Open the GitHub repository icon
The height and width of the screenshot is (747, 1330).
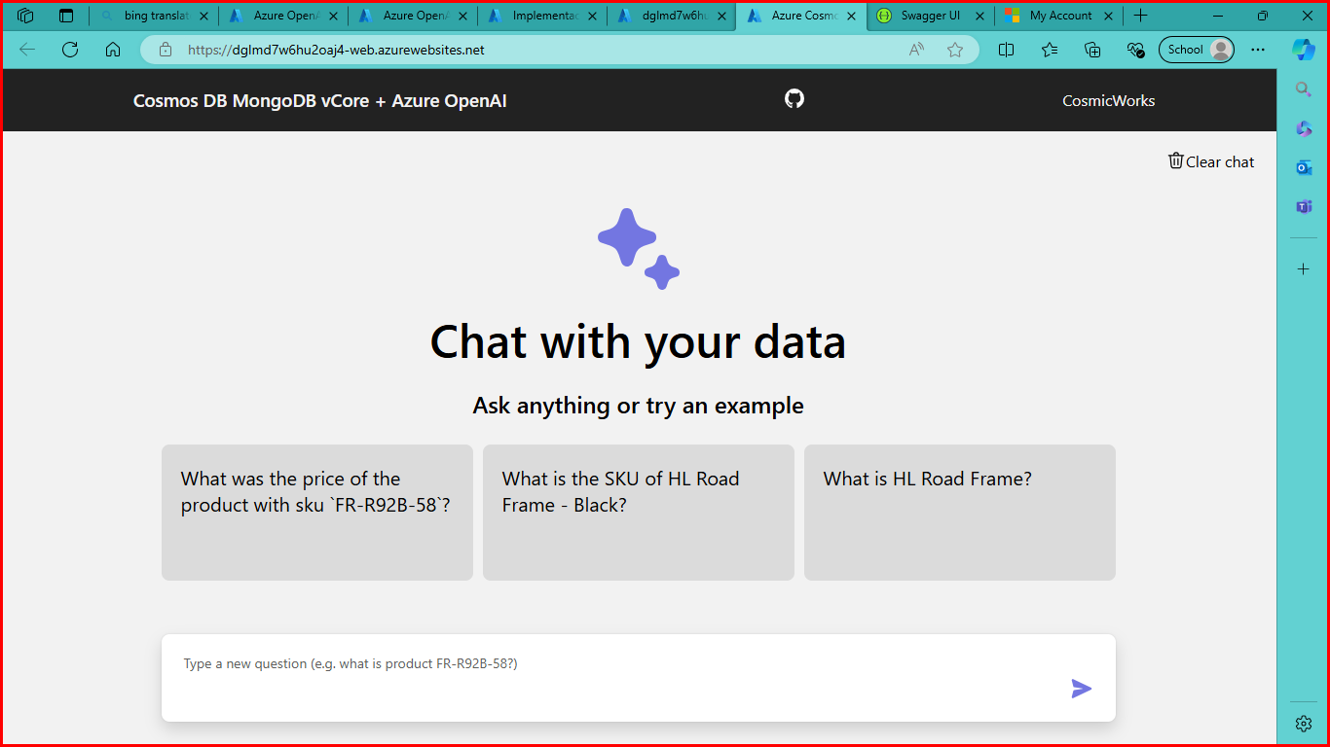[794, 98]
